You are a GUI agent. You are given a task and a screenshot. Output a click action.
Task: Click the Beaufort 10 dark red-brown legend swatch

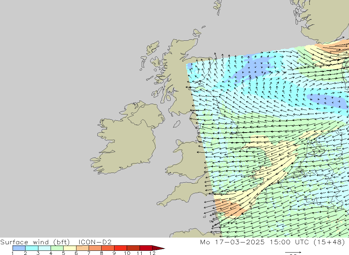point(133,248)
